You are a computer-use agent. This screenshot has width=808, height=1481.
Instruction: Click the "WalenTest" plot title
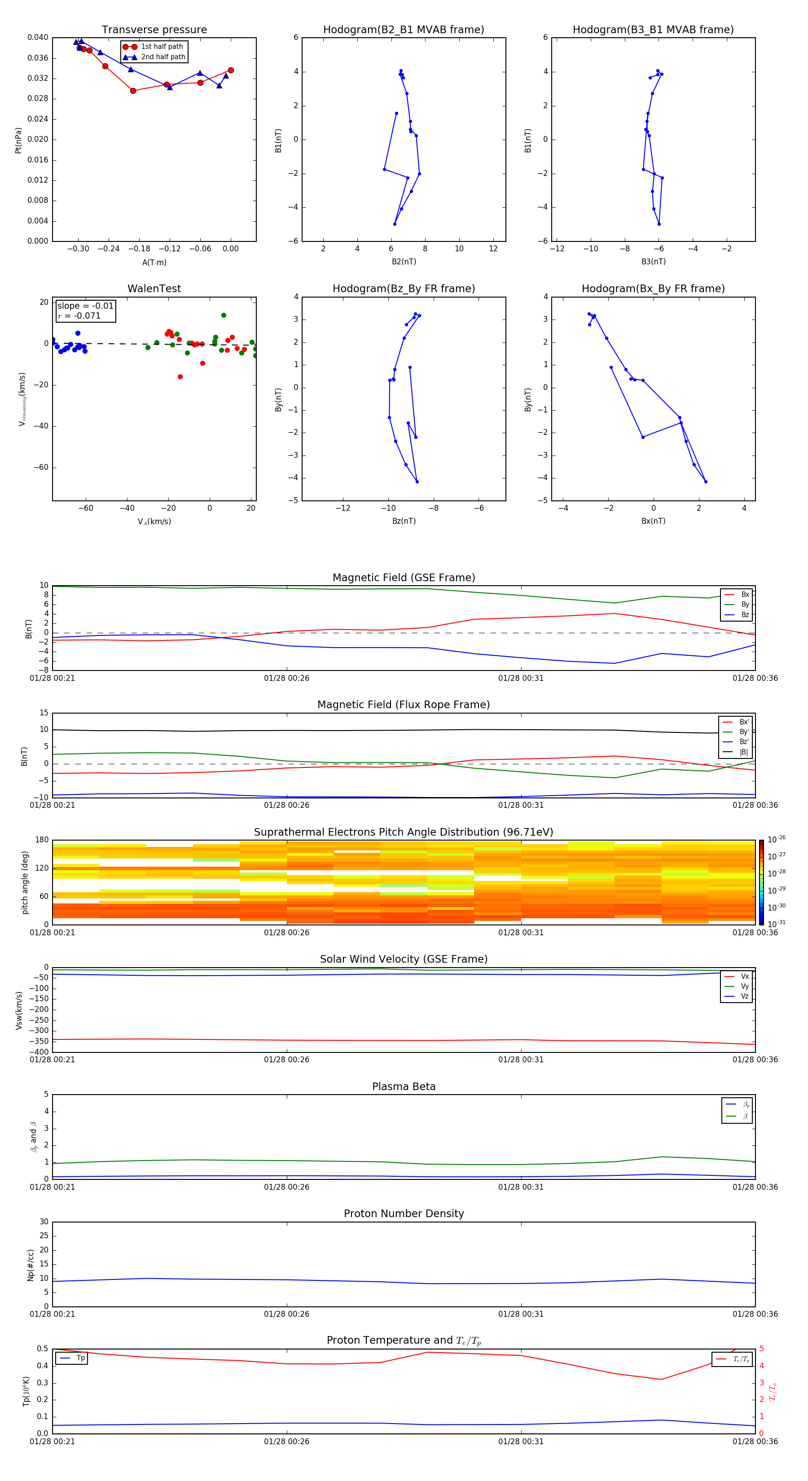point(154,289)
